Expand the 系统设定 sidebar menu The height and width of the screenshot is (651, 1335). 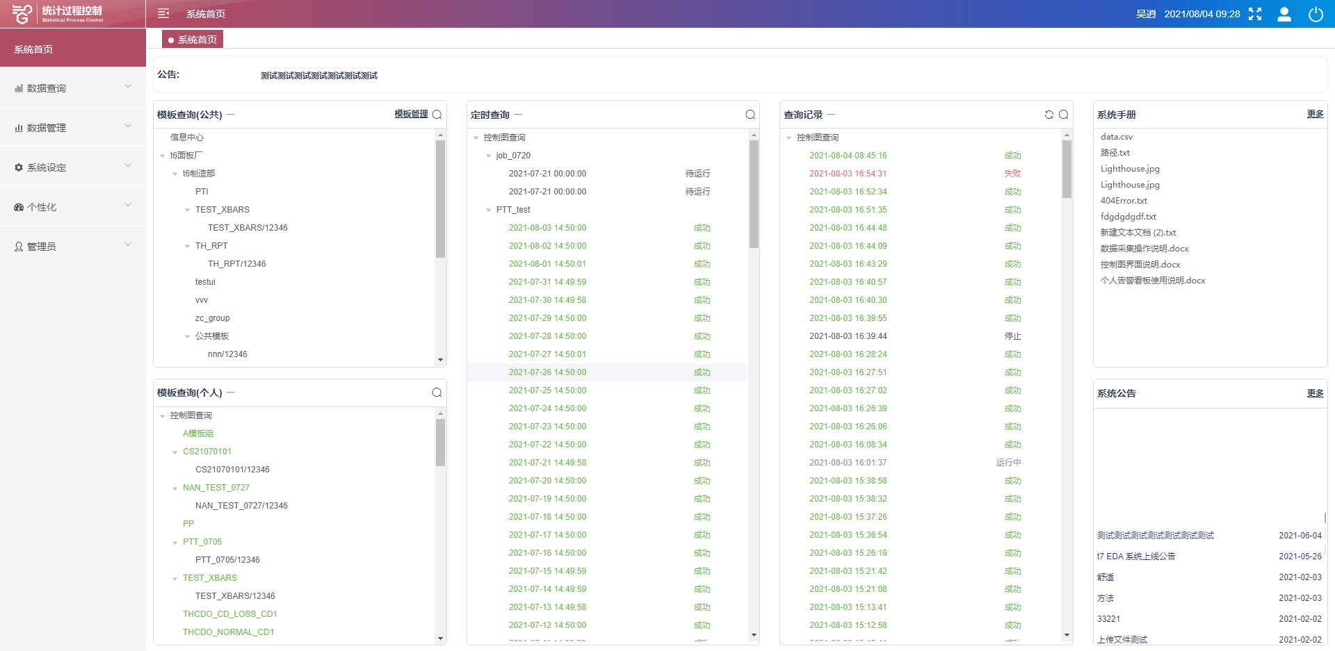pyautogui.click(x=72, y=167)
